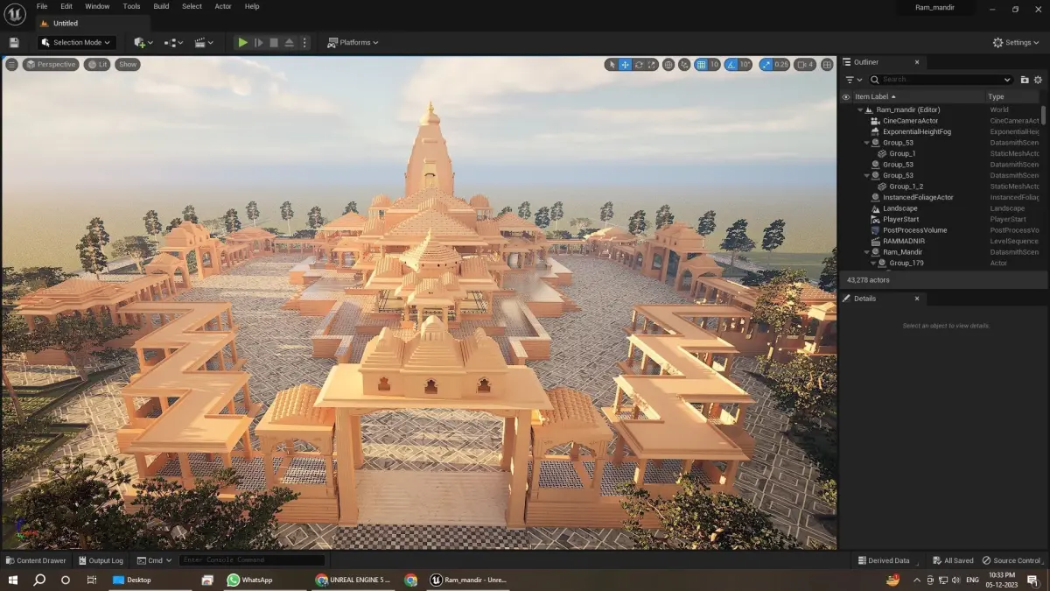Open the File menu

point(42,6)
